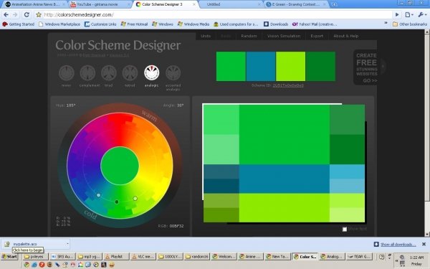Screen dimensions: 430x269
Task: Open the Windows Media bookmark
Action: [x=193, y=24]
